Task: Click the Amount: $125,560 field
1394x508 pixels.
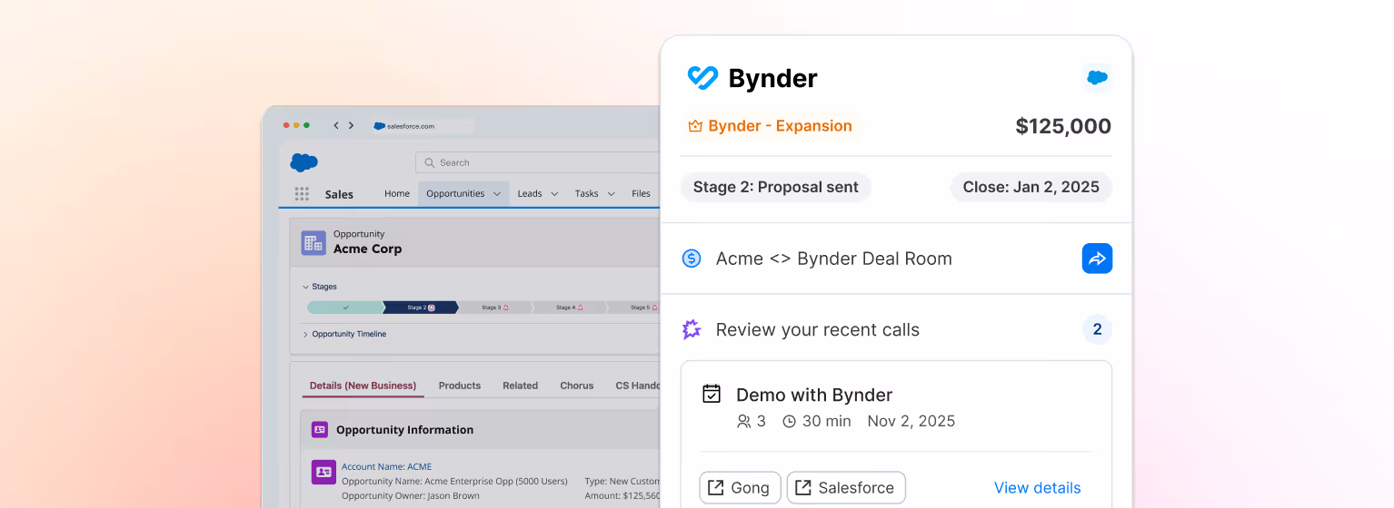Action: [622, 496]
